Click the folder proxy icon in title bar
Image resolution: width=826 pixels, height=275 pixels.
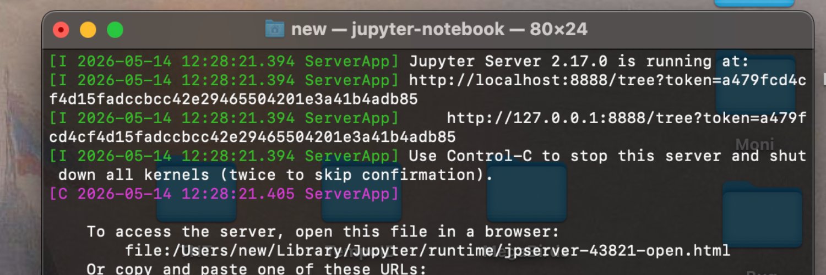point(274,29)
